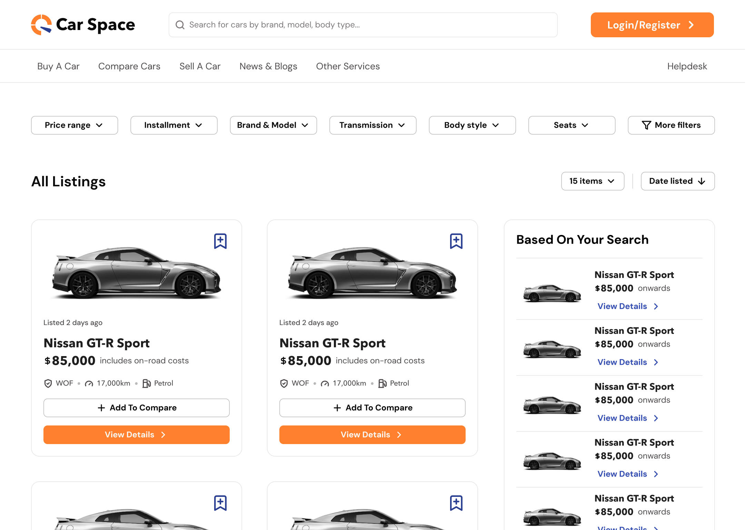Open the Installment dropdown
The width and height of the screenshot is (746, 530).
(x=174, y=125)
